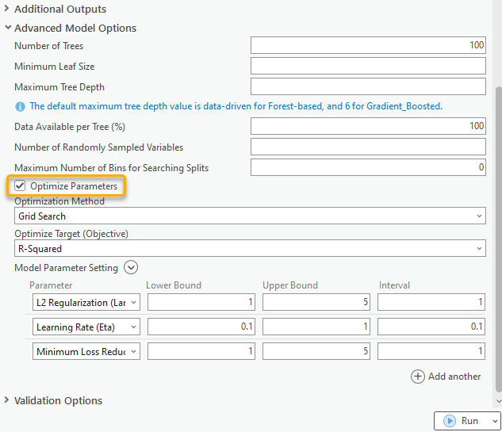Image resolution: width=502 pixels, height=432 pixels.
Task: Open the L2 Regularization parameter dropdown
Action: coord(87,302)
